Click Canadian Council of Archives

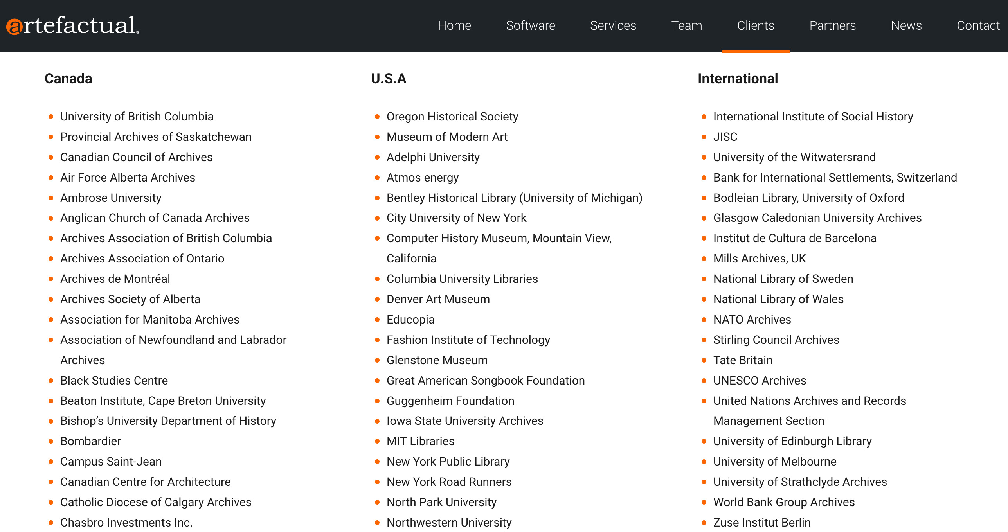(137, 157)
